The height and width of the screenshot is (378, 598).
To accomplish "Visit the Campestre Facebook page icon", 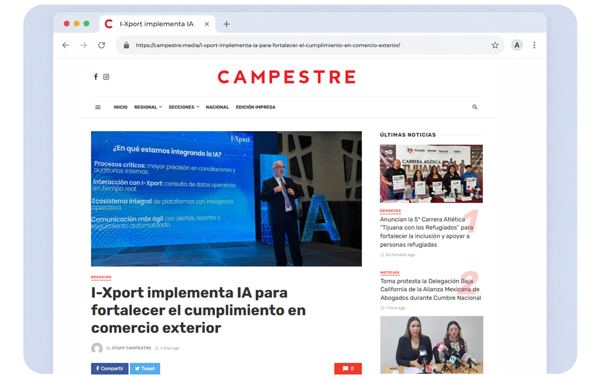I will click(x=96, y=77).
